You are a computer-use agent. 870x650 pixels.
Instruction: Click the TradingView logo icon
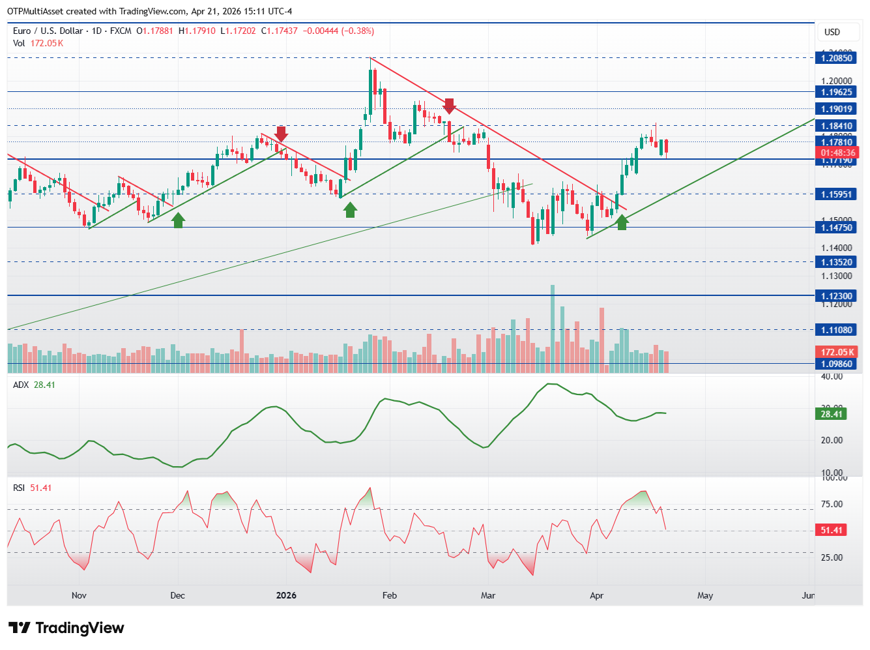point(20,628)
